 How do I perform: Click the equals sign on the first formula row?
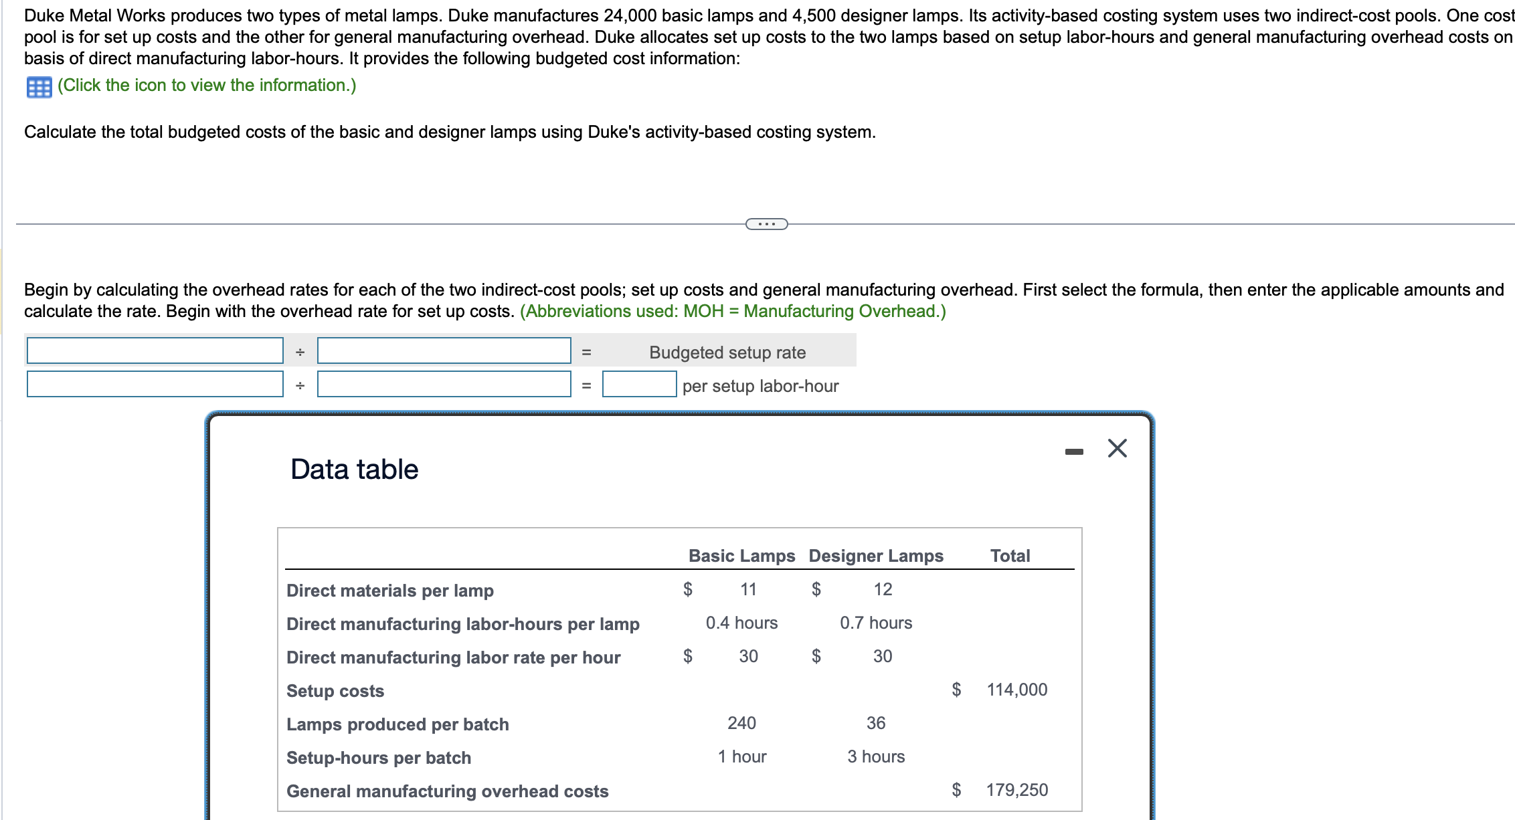point(588,352)
